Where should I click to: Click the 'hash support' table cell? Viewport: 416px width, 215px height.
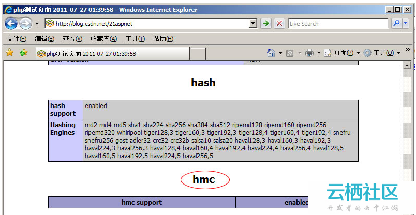click(x=66, y=110)
